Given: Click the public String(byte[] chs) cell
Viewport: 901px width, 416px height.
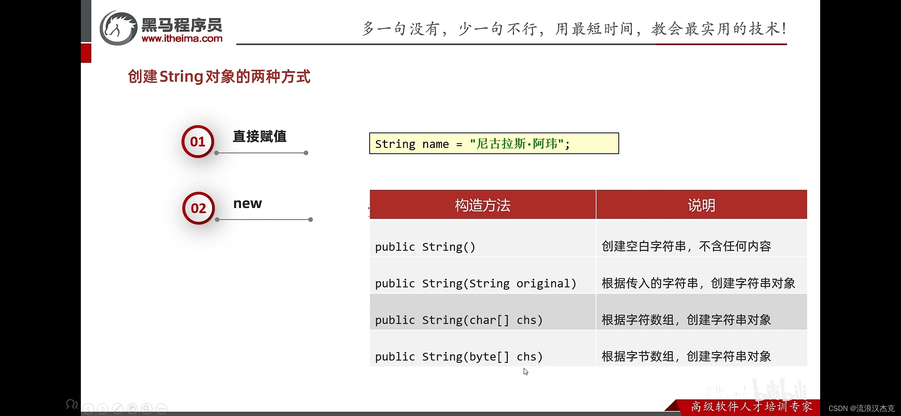Looking at the screenshot, I should [x=459, y=356].
